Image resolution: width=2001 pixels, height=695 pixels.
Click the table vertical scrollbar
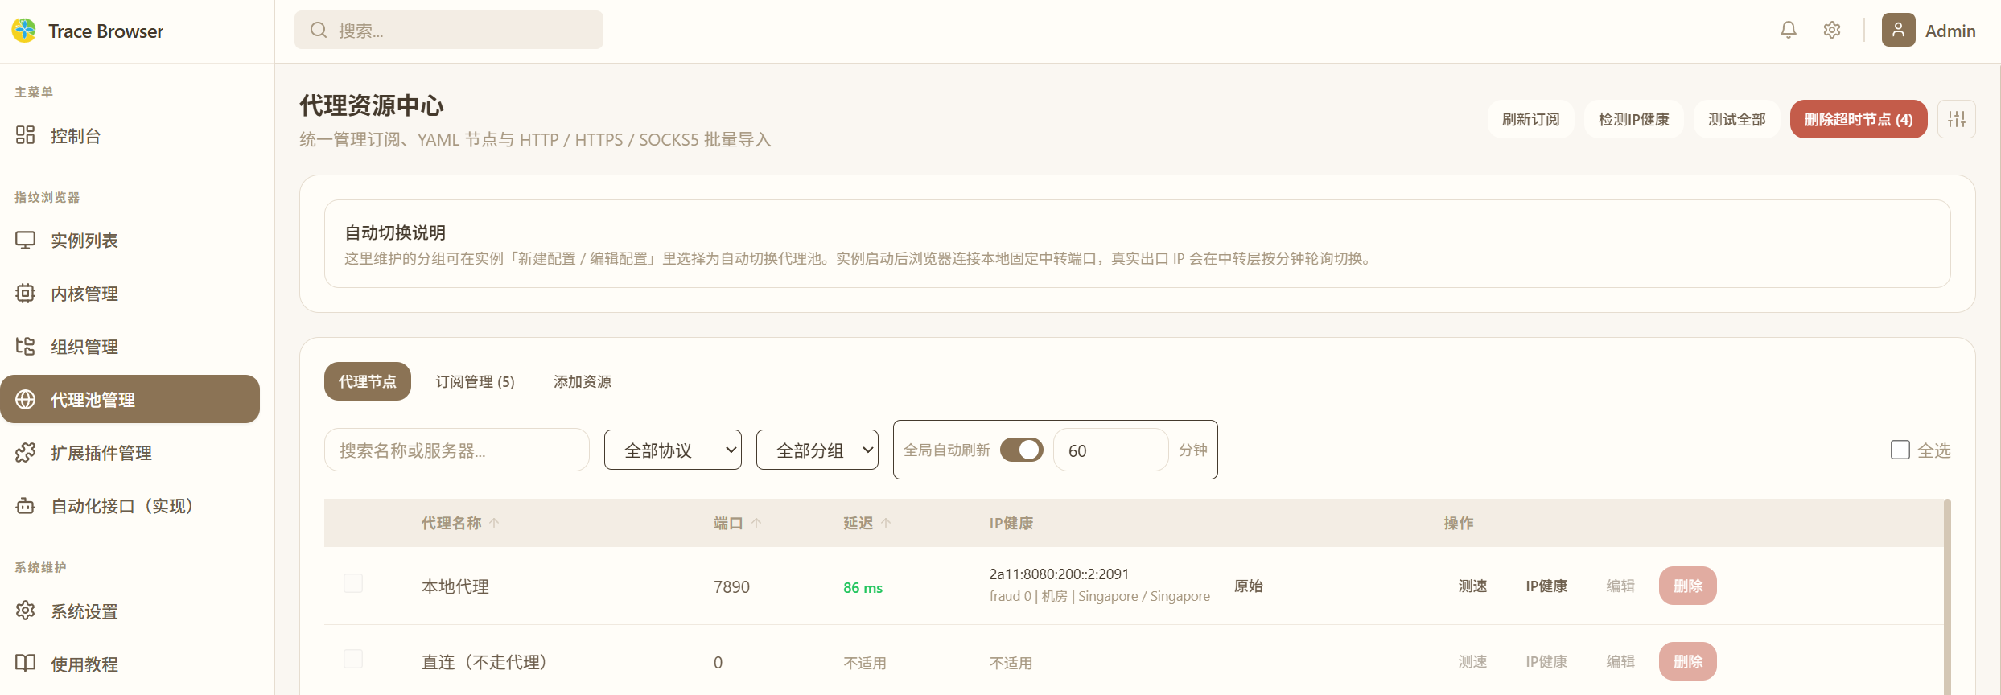coord(1947,597)
